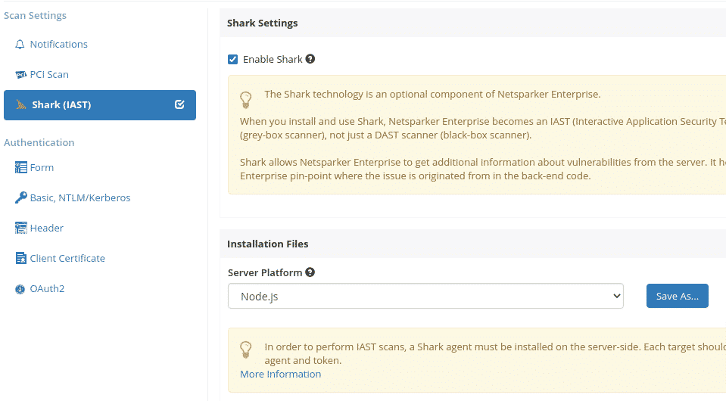
Task: Click the Installation Files heading
Action: [268, 244]
